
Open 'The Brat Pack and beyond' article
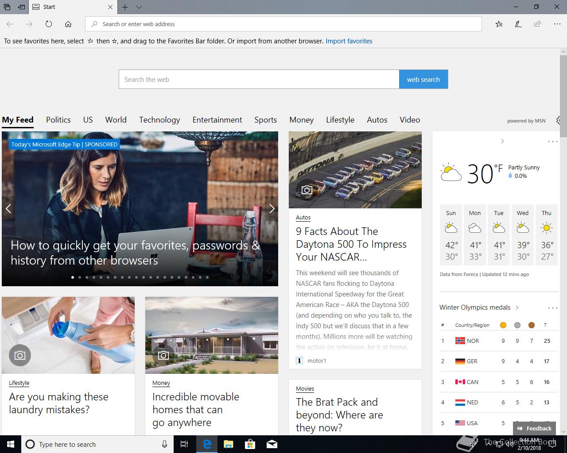(x=339, y=415)
